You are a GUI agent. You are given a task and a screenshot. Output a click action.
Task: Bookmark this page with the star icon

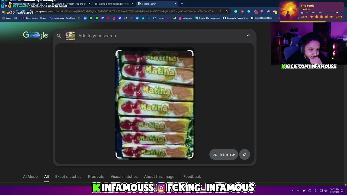click(227, 11)
